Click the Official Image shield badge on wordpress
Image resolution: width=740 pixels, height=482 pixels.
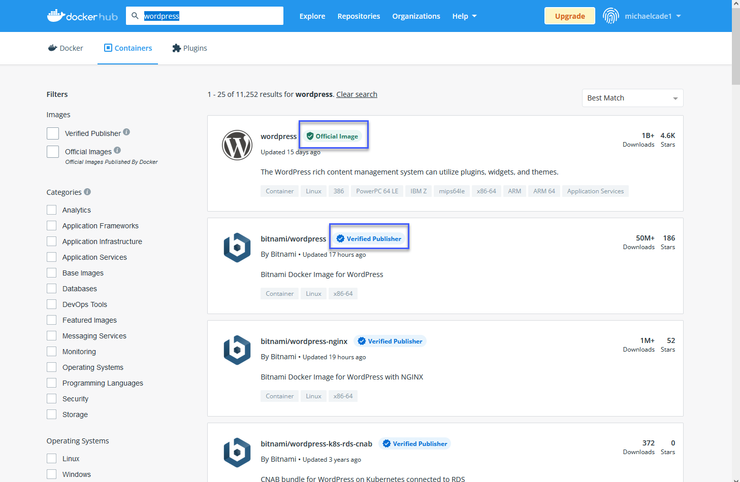[x=332, y=135]
